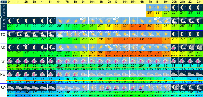Viewport: 203px width, 97px height.
Task: Select the SO day row label
Action: tap(3, 88)
